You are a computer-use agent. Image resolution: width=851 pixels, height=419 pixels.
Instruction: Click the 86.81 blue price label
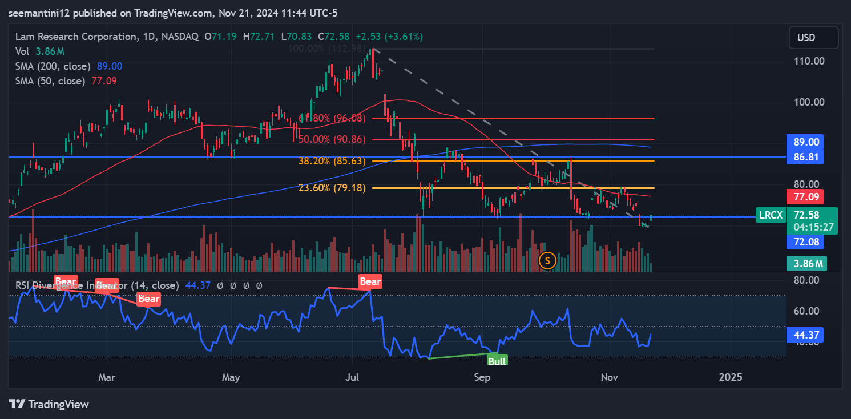[805, 156]
